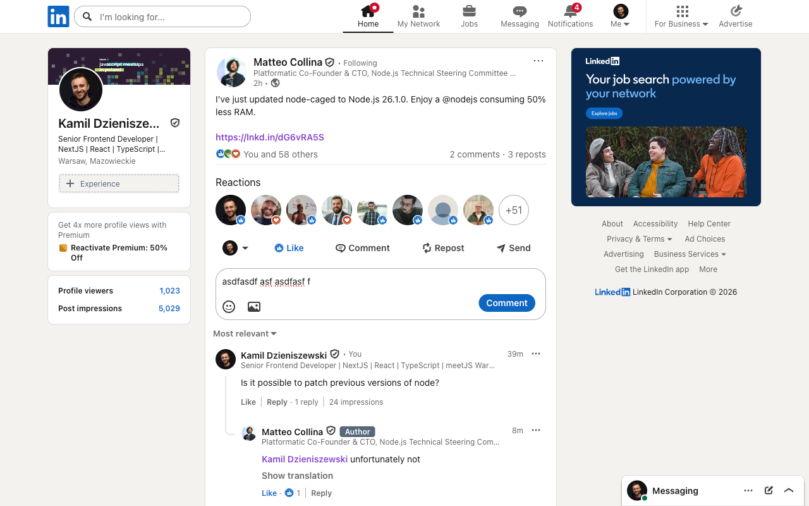Open the For Business apps menu
809x506 pixels.
(x=681, y=16)
